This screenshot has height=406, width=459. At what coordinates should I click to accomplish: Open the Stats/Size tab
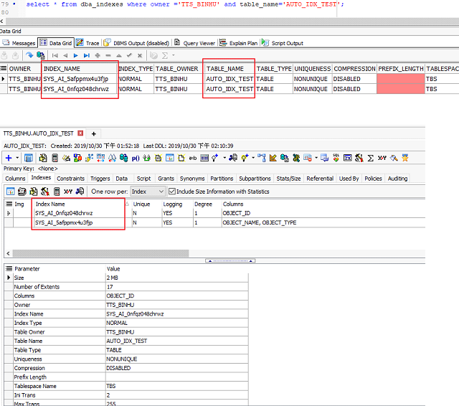(288, 179)
